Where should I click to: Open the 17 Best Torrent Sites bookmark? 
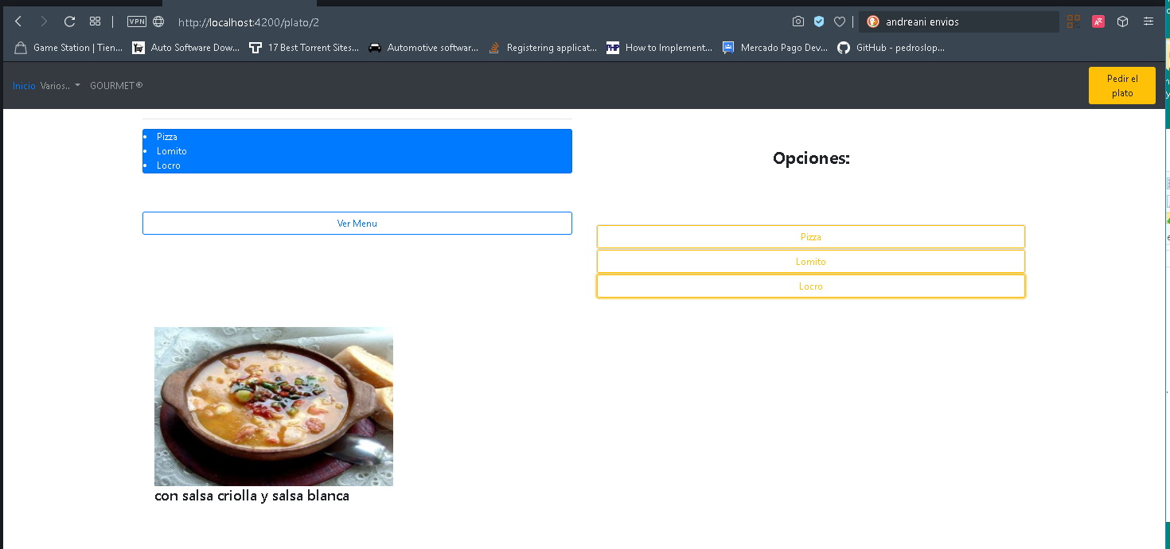(x=304, y=48)
